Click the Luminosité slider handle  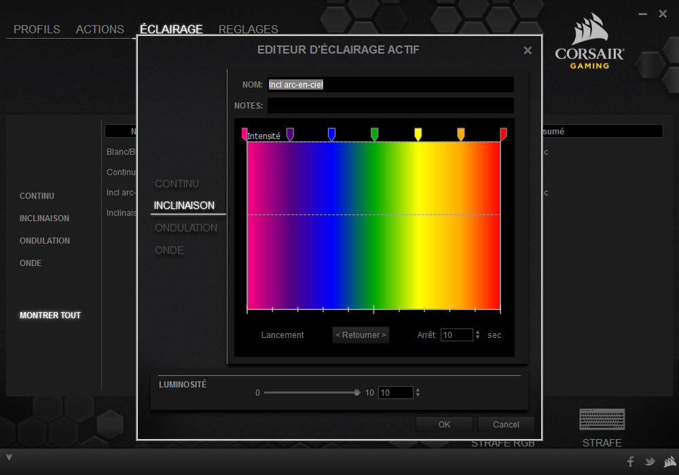coord(356,392)
